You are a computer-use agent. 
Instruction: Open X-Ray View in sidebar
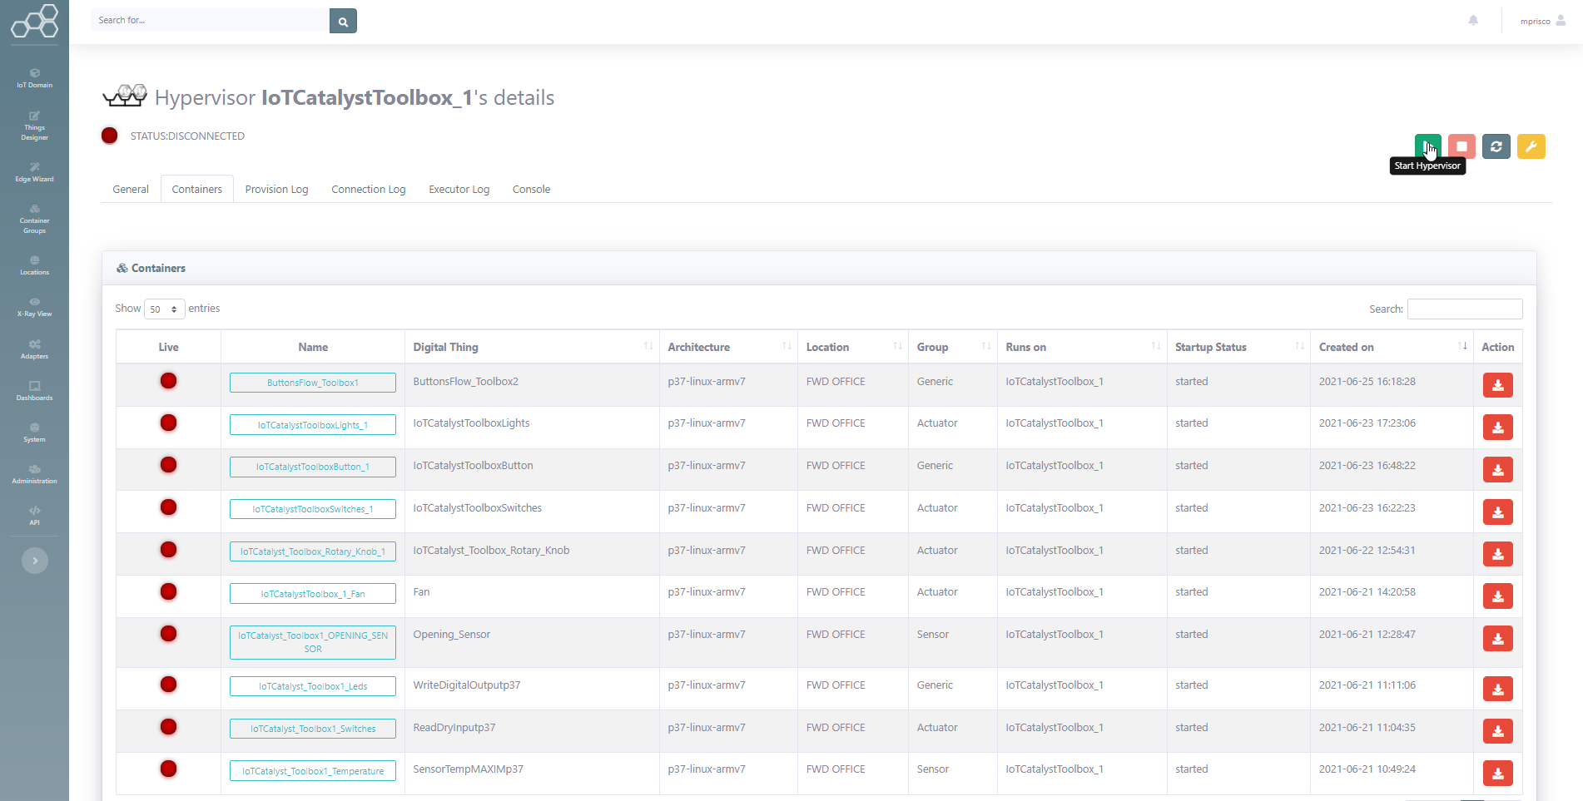pyautogui.click(x=34, y=307)
